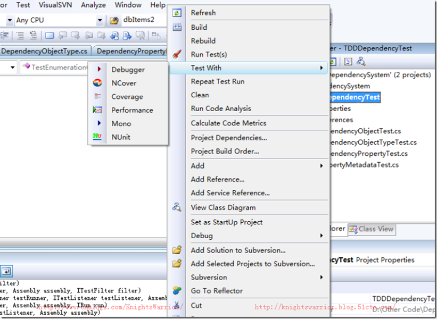Click the Coverage icon in submenu

97,96
